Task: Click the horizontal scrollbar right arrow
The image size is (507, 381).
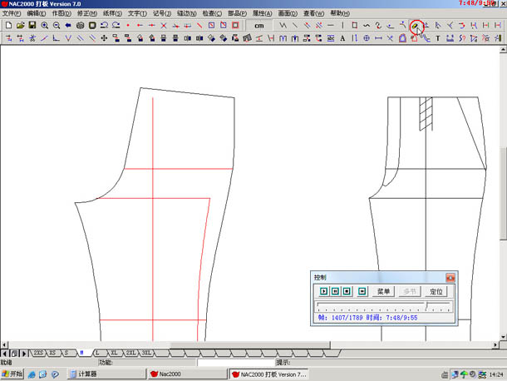Action: [x=495, y=345]
